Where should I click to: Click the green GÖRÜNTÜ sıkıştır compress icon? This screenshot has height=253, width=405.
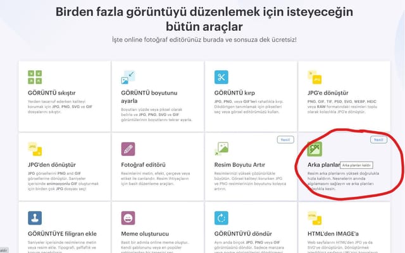(35, 77)
